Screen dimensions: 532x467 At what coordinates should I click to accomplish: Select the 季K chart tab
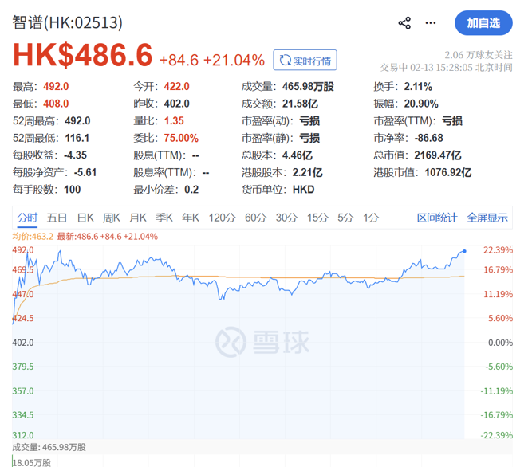point(164,218)
